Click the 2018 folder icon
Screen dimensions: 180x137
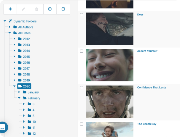[20, 74]
